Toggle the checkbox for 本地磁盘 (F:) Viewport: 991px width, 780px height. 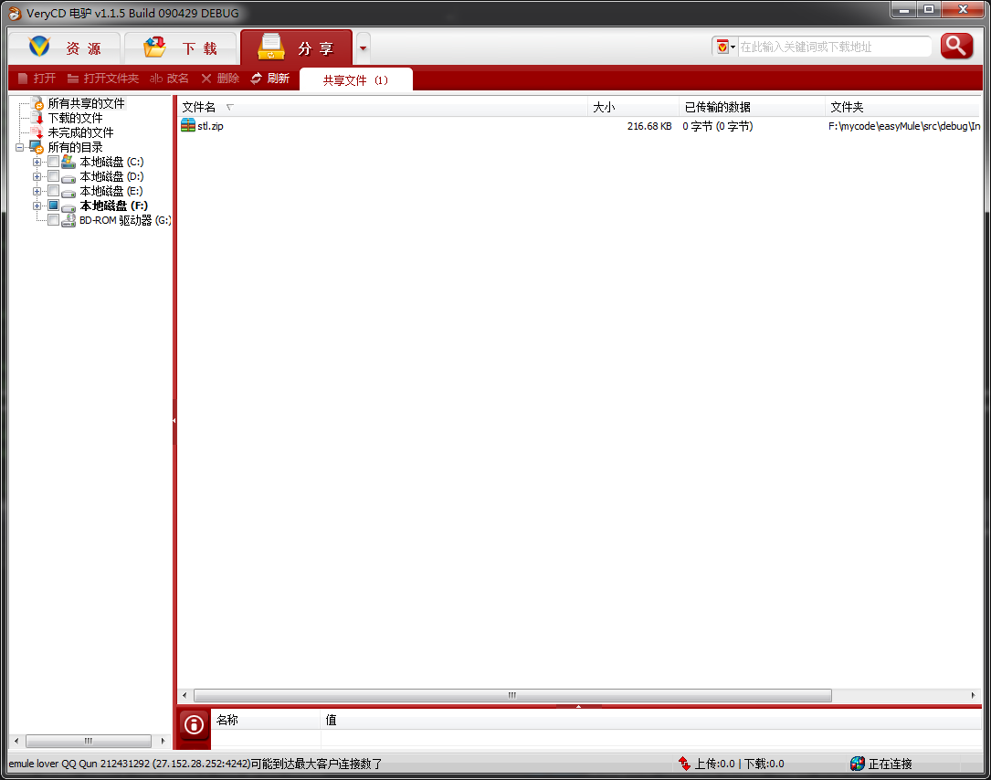[54, 206]
